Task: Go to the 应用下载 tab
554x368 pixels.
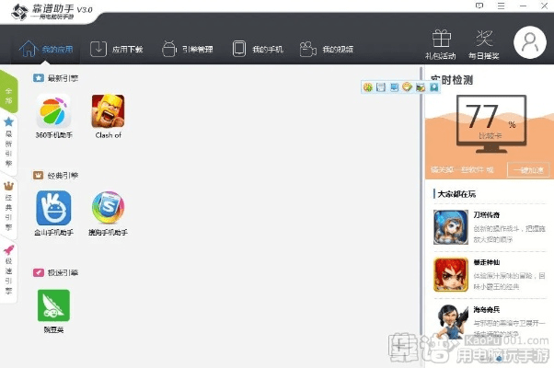Action: coord(114,49)
